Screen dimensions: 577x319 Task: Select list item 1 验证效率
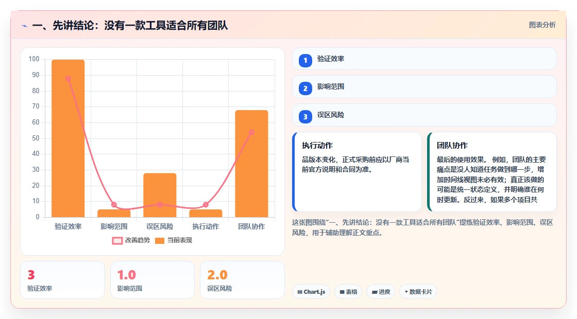(425, 59)
